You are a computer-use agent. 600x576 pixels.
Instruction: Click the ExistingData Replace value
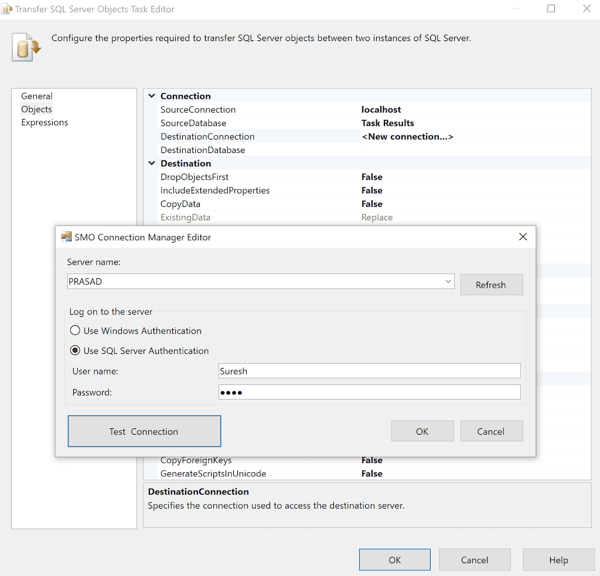point(377,217)
